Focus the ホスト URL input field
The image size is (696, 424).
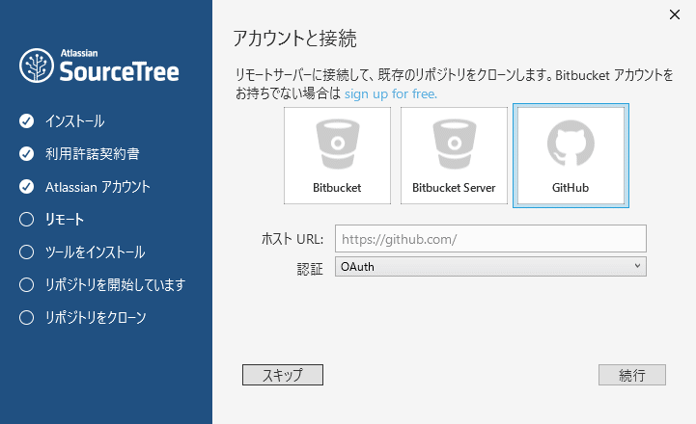pyautogui.click(x=490, y=239)
